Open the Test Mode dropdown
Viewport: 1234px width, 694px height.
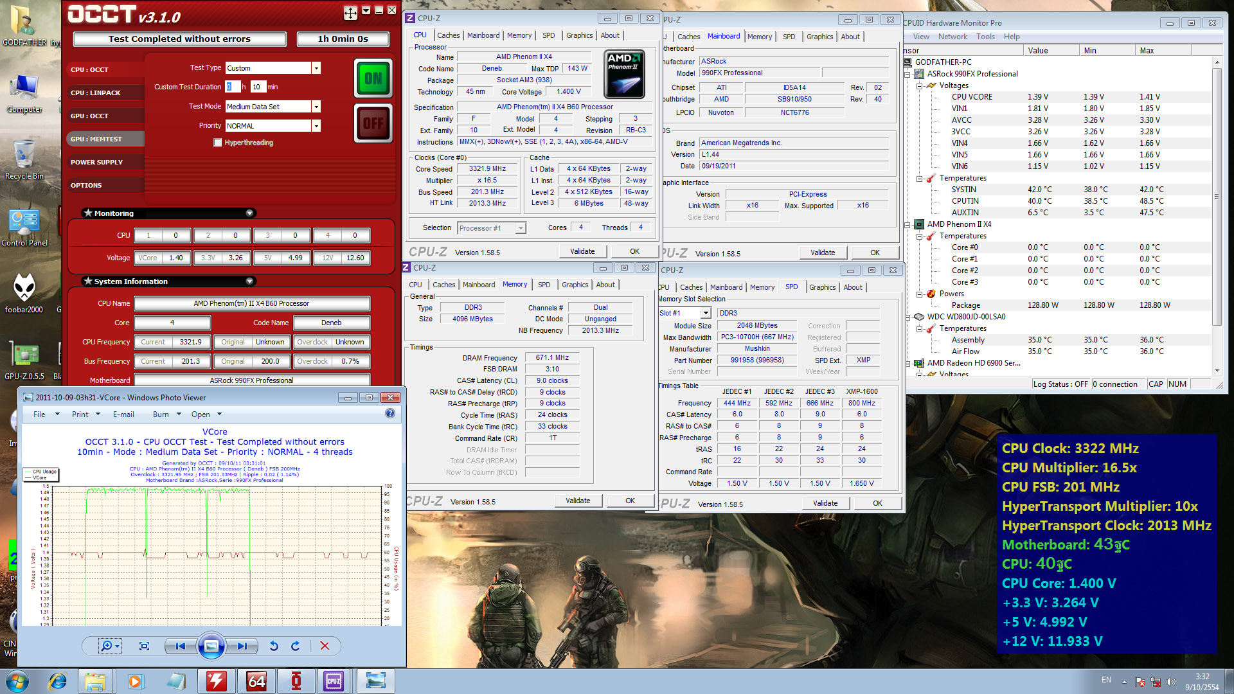click(x=316, y=107)
